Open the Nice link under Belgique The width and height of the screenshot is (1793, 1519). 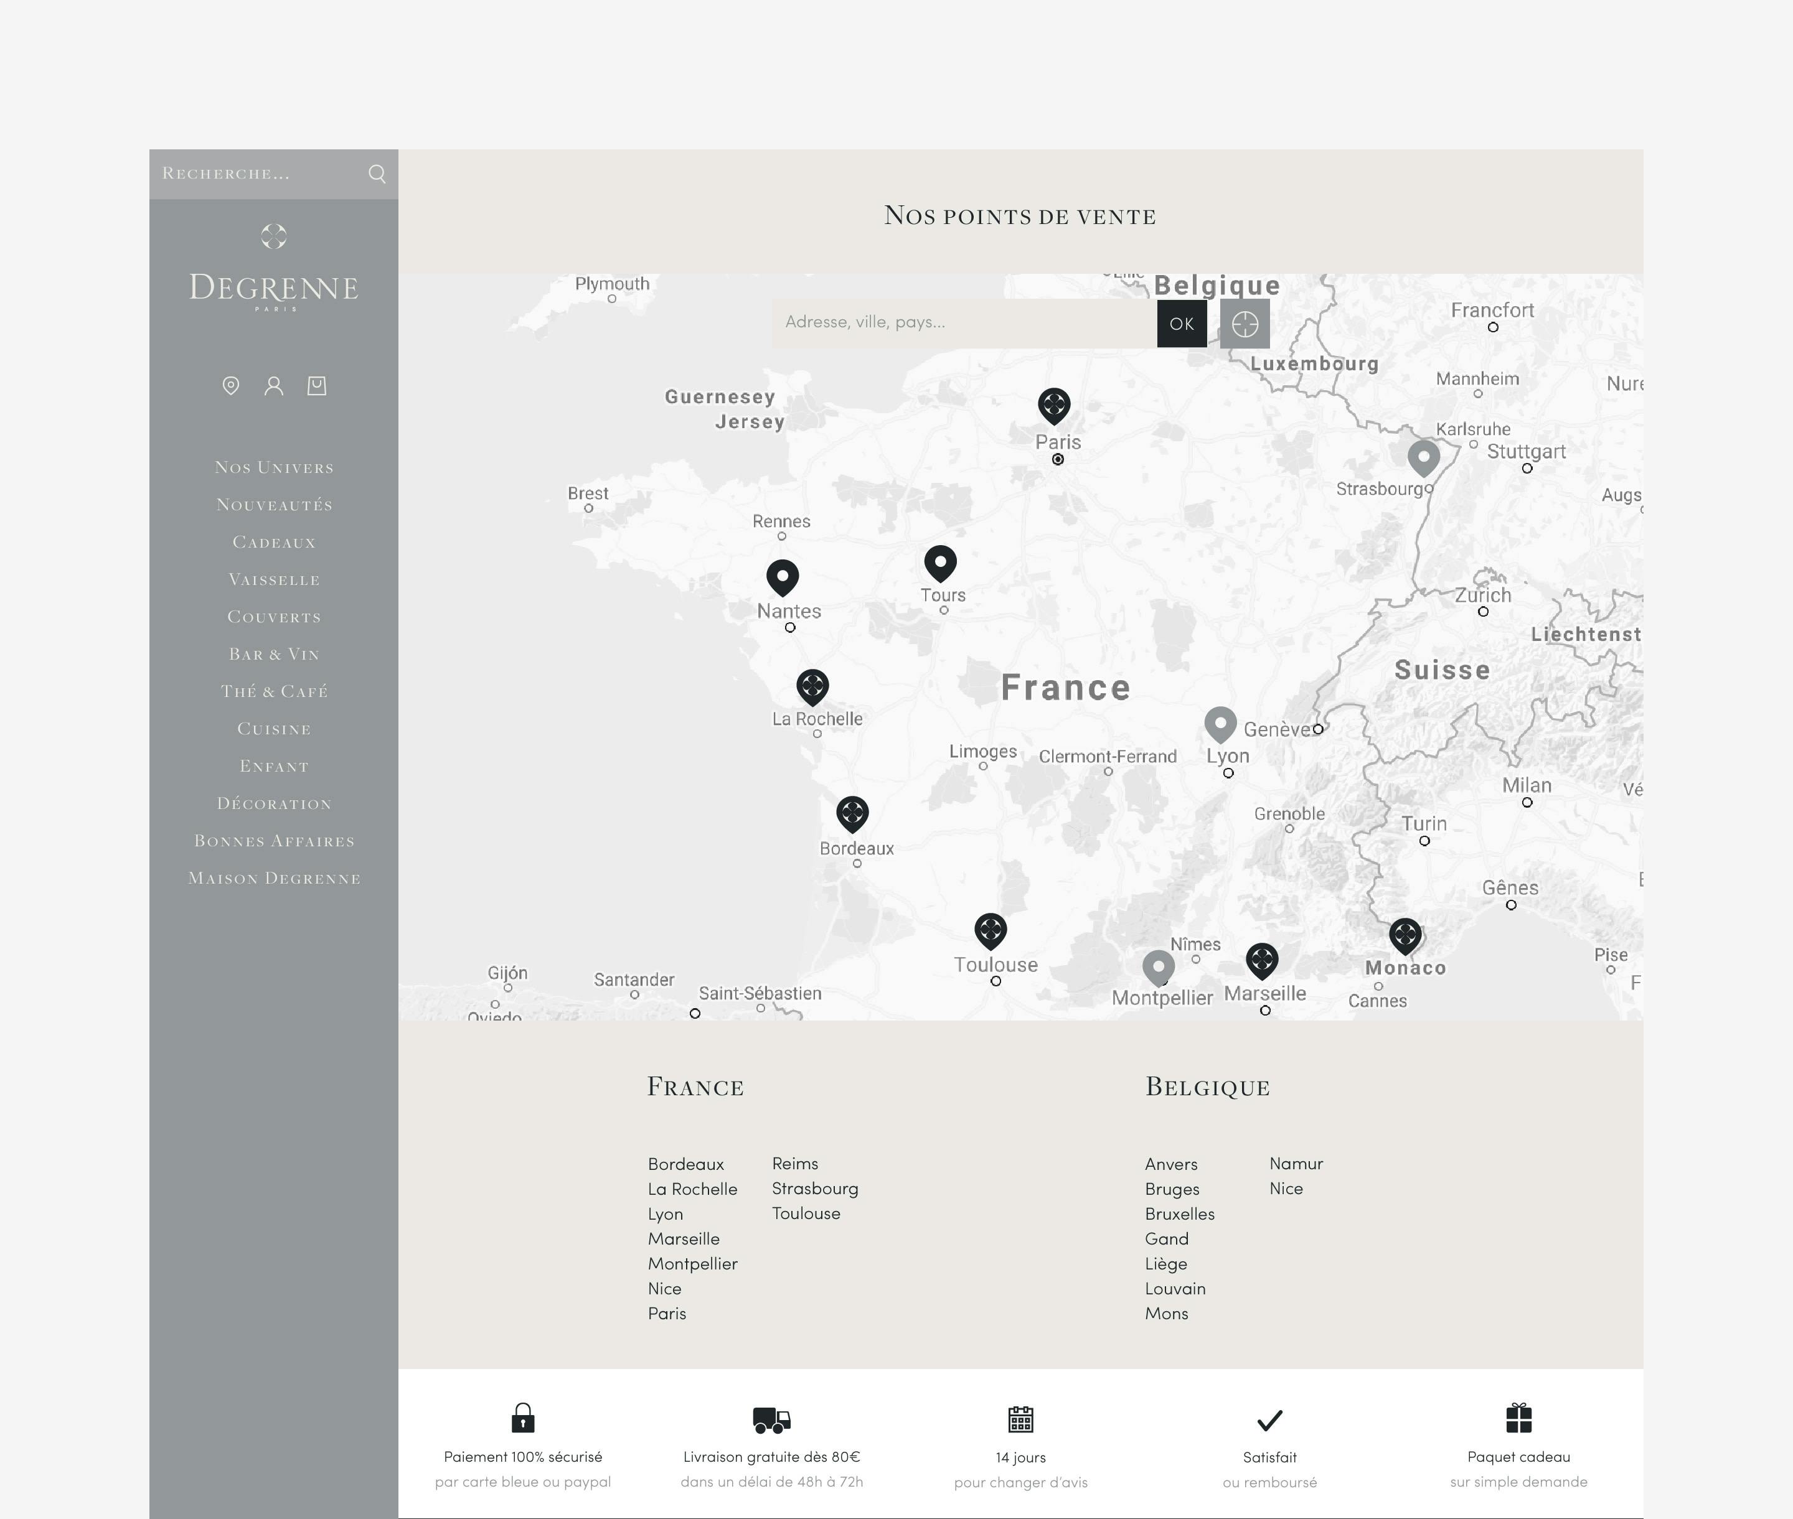click(1286, 1189)
